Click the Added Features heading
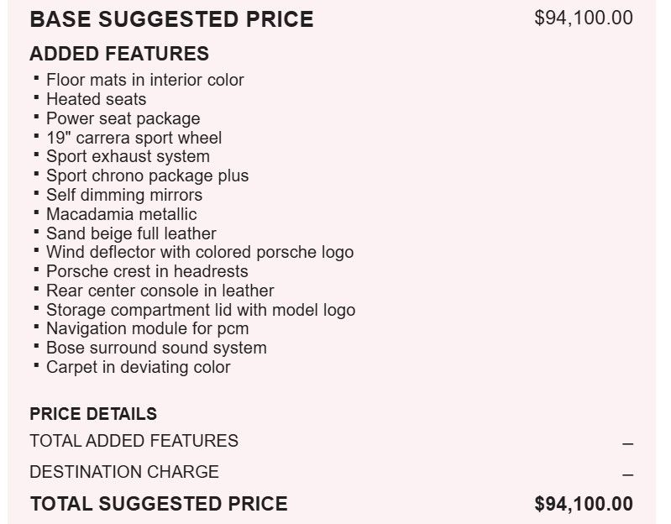This screenshot has width=671, height=524. (119, 54)
